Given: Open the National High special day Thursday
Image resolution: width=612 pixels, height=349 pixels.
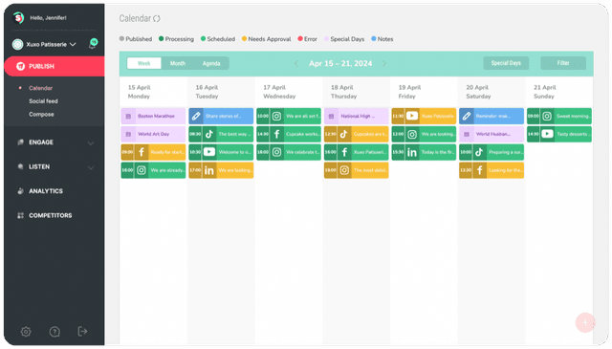Looking at the screenshot, I should (357, 116).
